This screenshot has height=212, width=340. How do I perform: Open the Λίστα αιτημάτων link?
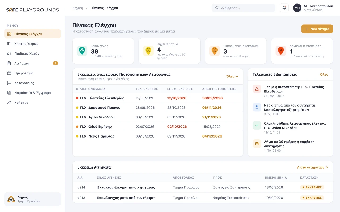pos(313,167)
